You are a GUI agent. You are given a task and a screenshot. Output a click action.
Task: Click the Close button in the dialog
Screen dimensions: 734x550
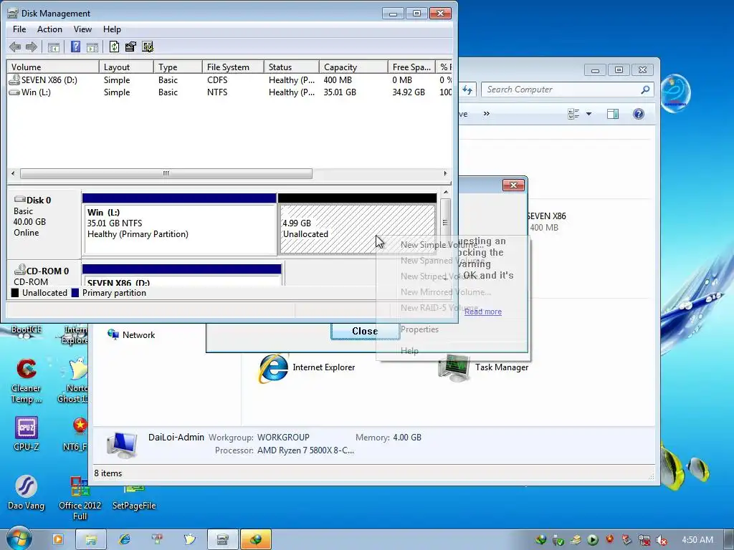click(365, 331)
